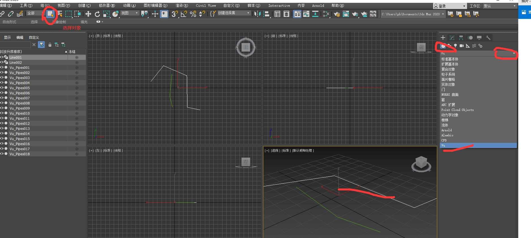Toggle the Angle Snap tool
Screen dimensions: 531x238
[184, 14]
